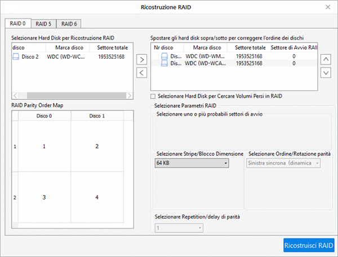Click the boot sector 0 of WD-WM row
Image resolution: width=338 pixels, height=257 pixels.
coord(294,56)
